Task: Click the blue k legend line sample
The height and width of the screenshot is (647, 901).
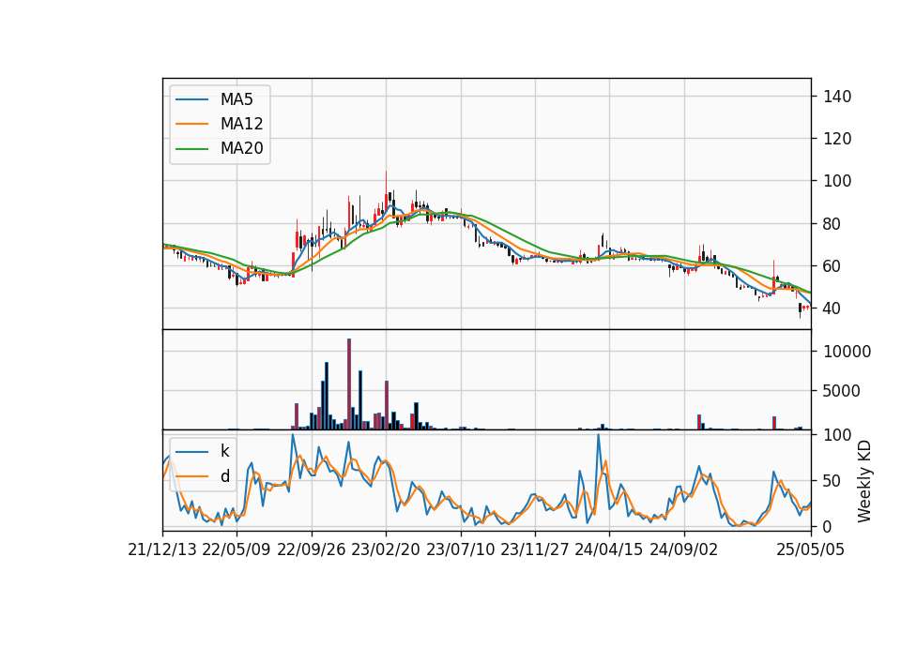Action: click(x=191, y=451)
